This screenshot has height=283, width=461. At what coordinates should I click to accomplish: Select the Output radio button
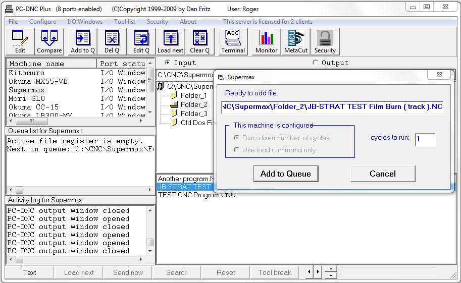(x=315, y=63)
